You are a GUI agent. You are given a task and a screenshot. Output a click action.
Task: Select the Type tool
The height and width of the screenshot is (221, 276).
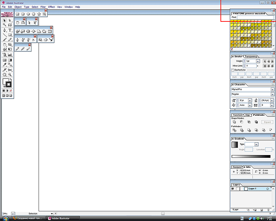click(x=10, y=30)
